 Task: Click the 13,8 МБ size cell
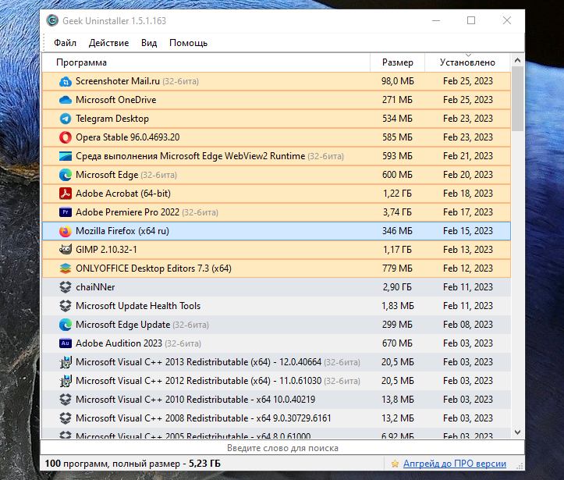(x=398, y=400)
